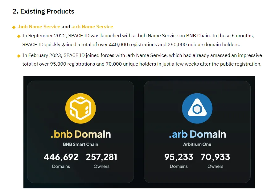Select the '2. Existing Products' heading
This screenshot has height=189, width=271.
pos(43,11)
